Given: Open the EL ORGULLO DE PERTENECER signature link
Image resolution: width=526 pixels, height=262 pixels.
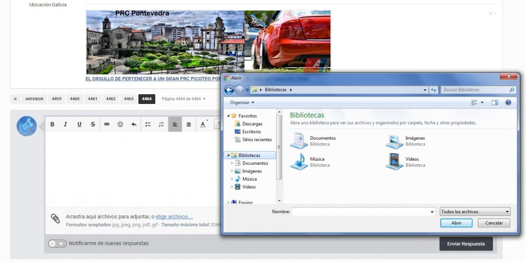Looking at the screenshot, I should [153, 79].
